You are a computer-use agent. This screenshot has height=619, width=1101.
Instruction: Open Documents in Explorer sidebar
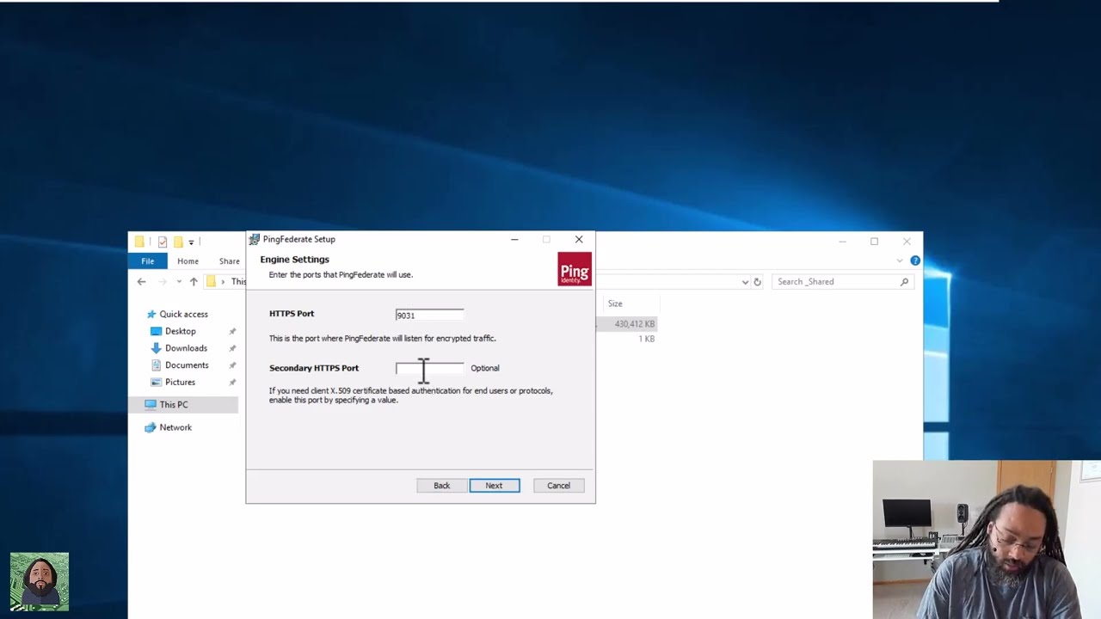187,365
